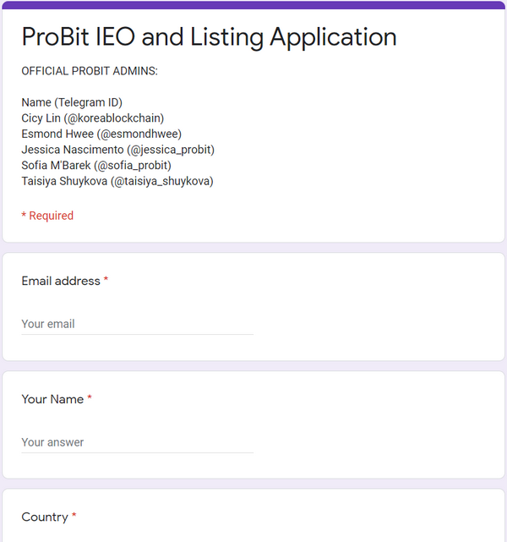Click the 'Name (Telegram ID)' line

72,102
